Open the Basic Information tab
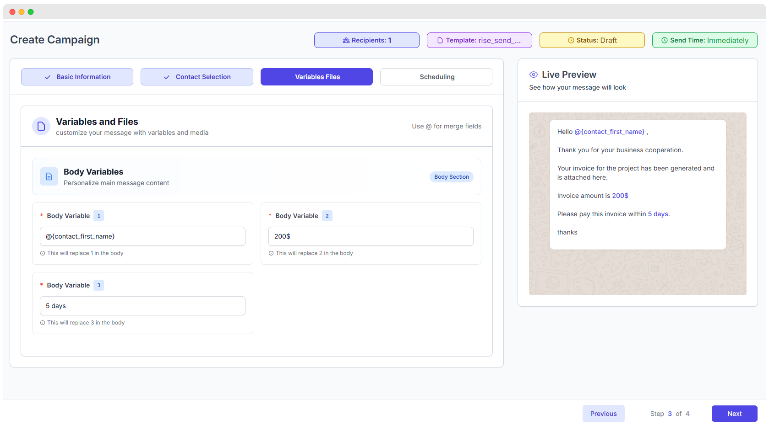769x431 pixels. (77, 77)
